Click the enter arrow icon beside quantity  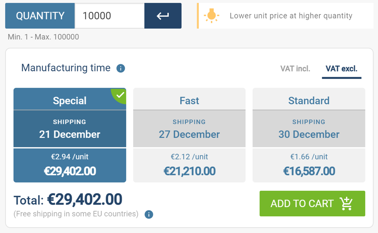click(x=163, y=16)
